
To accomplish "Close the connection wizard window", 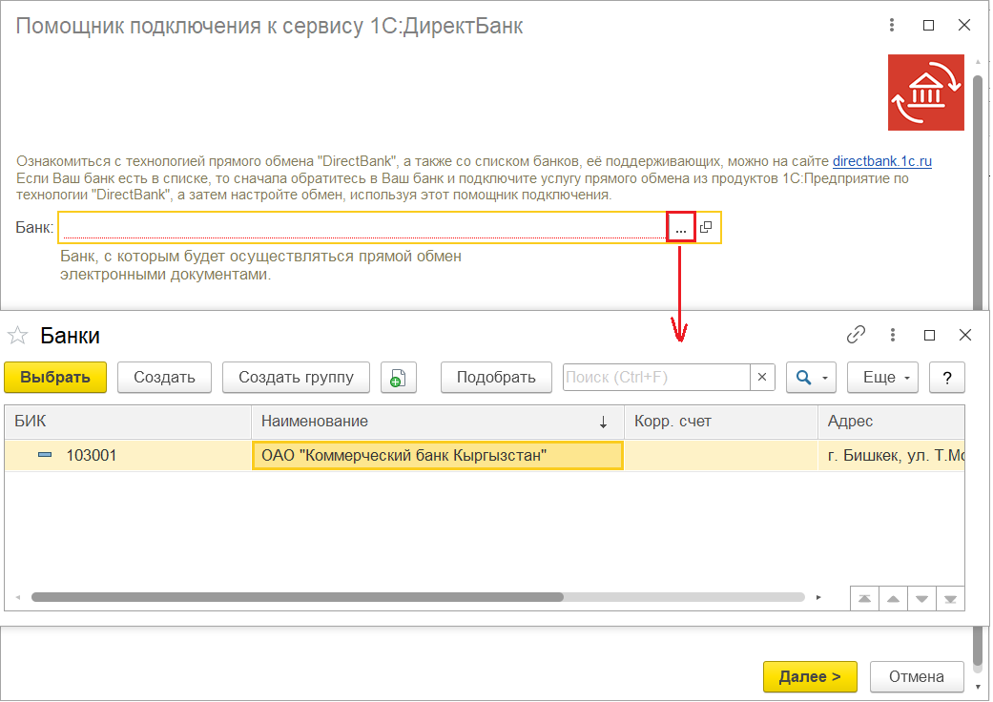I will 963,26.
